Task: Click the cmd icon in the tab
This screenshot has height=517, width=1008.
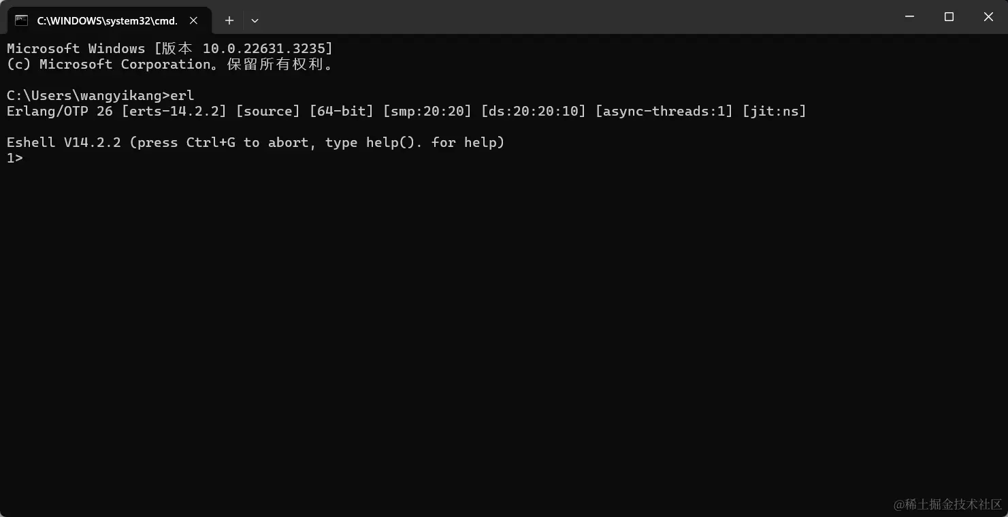Action: [x=22, y=20]
